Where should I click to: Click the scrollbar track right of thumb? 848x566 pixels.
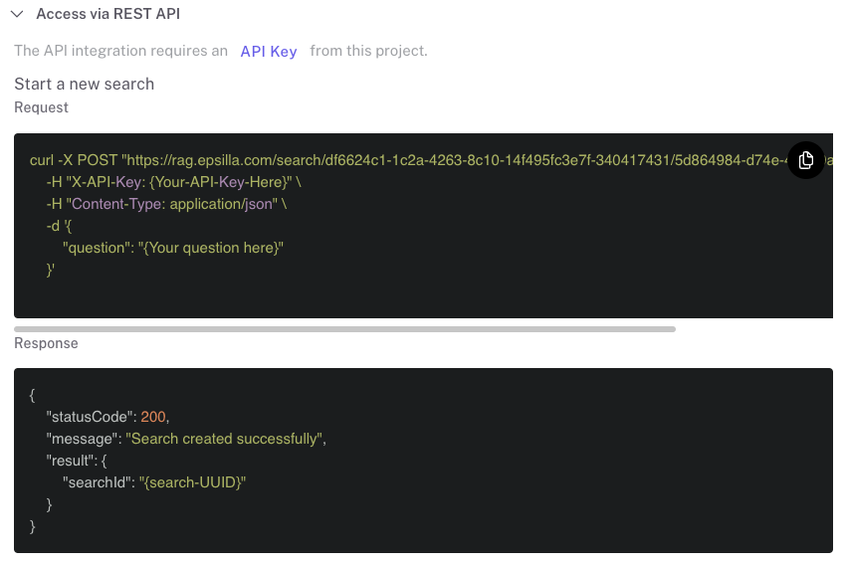(753, 328)
